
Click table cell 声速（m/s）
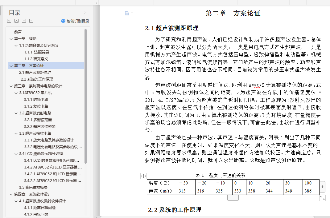point(162,191)
